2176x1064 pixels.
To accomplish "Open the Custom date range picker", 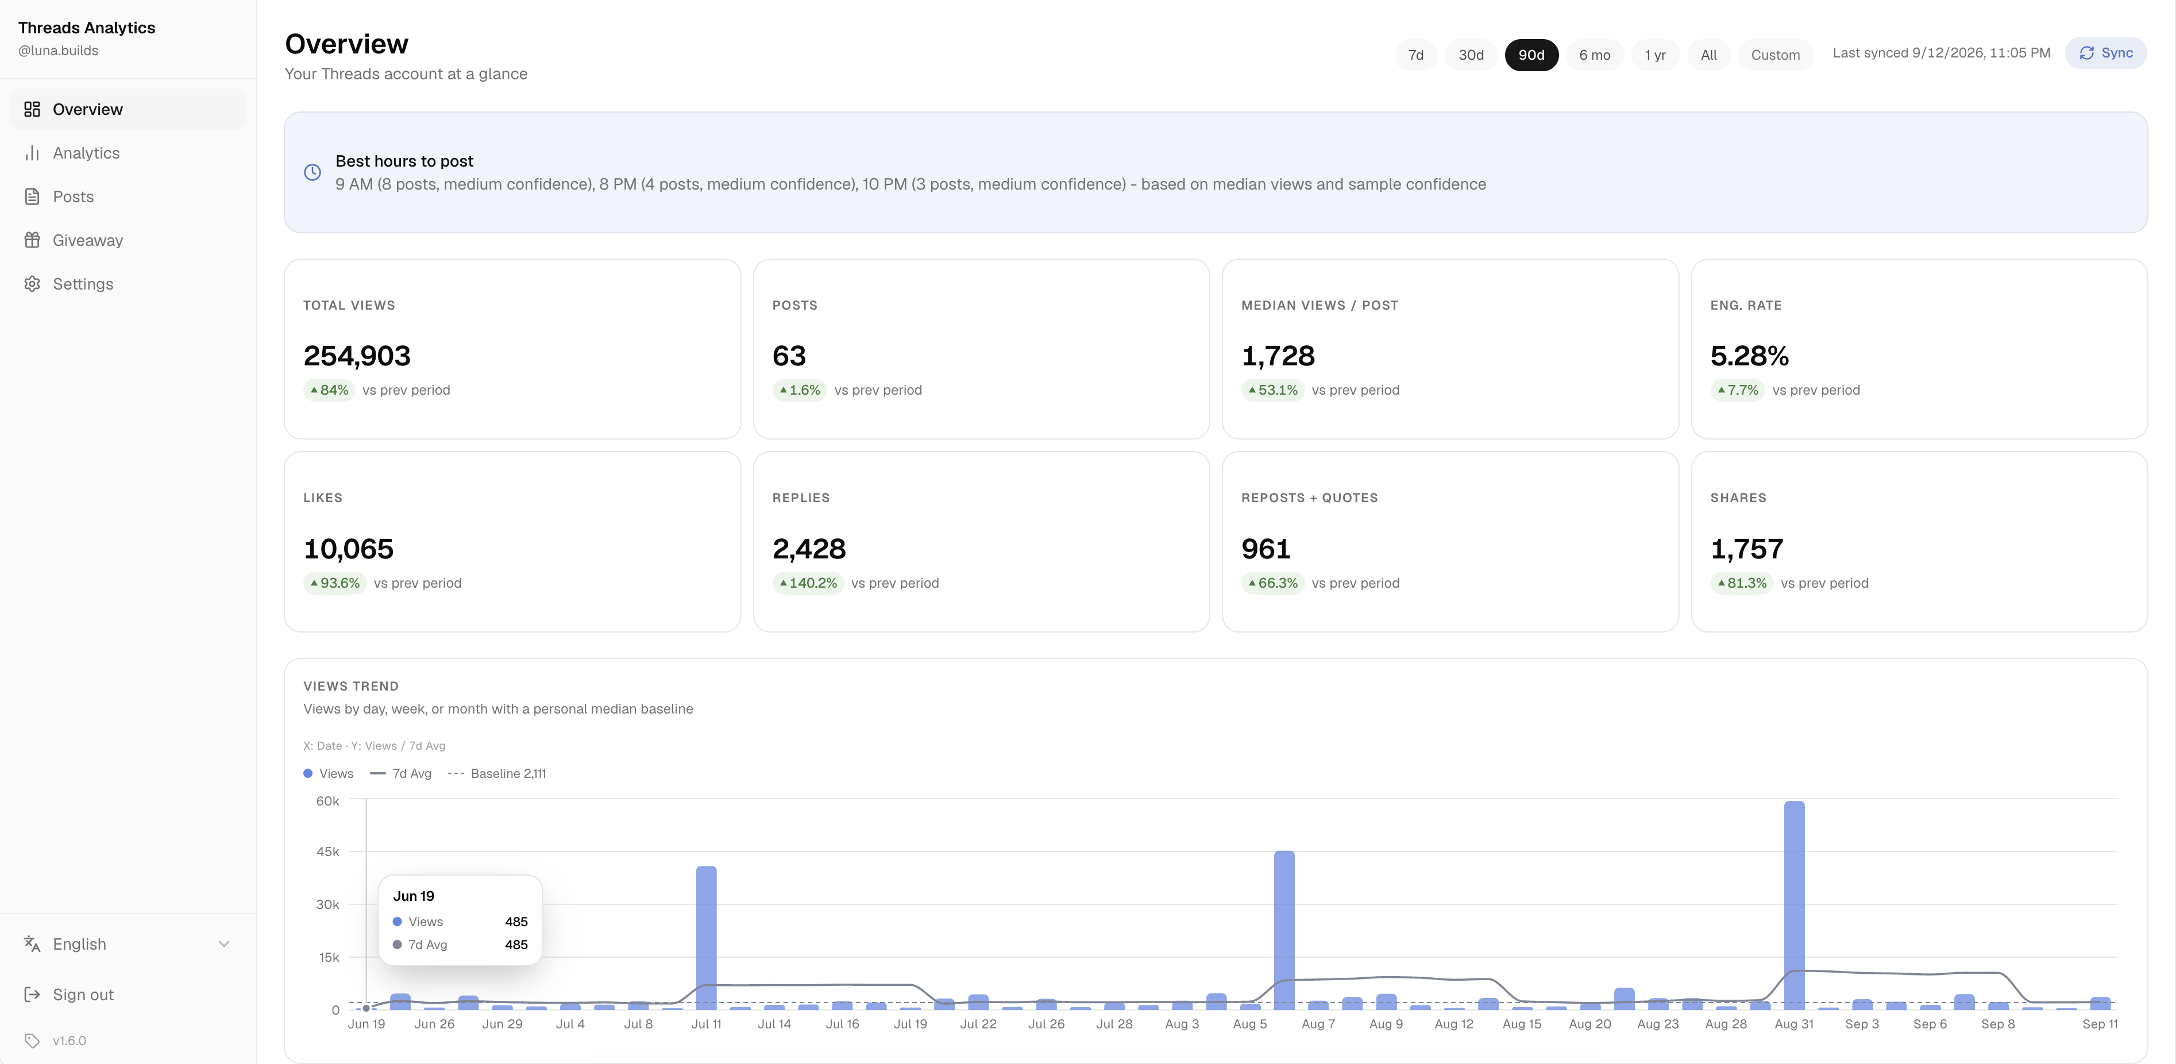I will [x=1776, y=55].
